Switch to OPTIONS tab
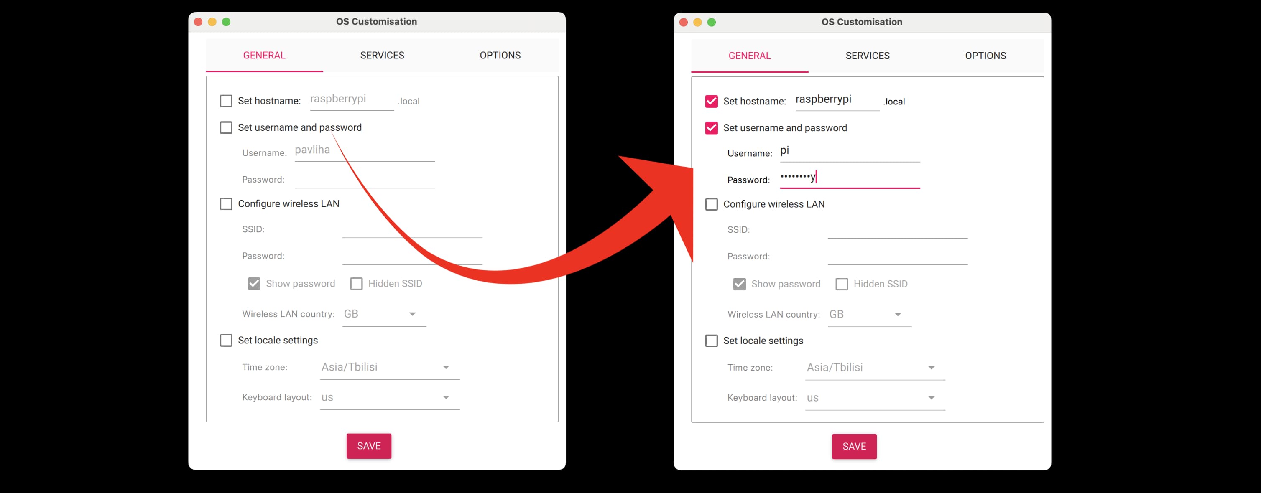1261x493 pixels. pyautogui.click(x=984, y=55)
